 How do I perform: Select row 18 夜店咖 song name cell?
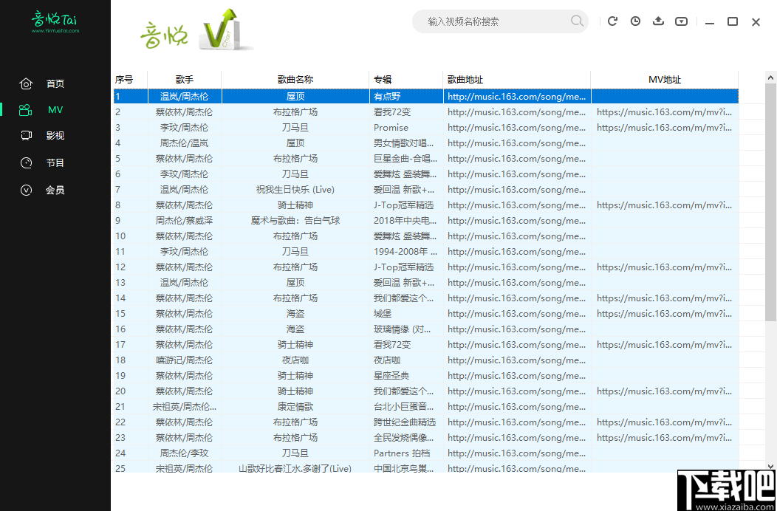295,360
